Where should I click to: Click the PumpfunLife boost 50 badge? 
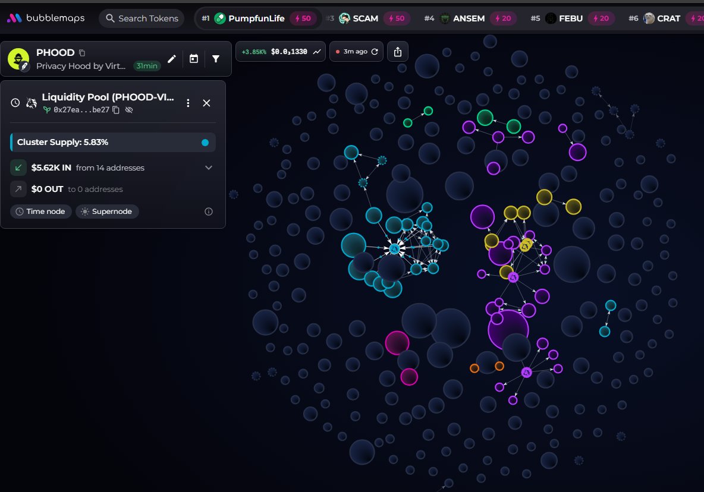(303, 18)
